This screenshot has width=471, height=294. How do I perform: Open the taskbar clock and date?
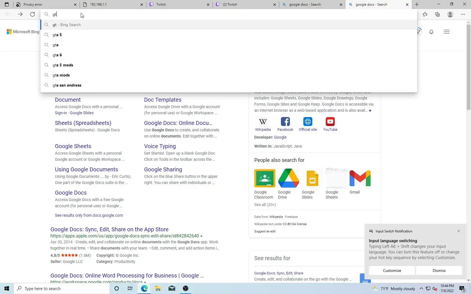[x=447, y=288]
